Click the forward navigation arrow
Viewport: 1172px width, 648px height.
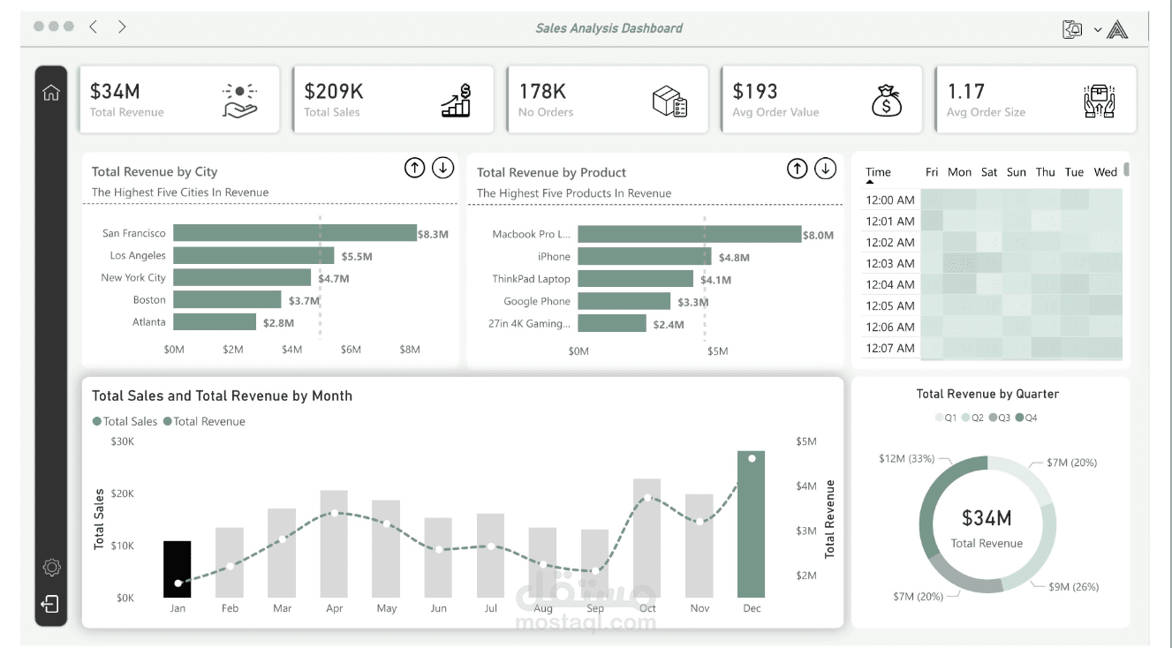pos(122,26)
